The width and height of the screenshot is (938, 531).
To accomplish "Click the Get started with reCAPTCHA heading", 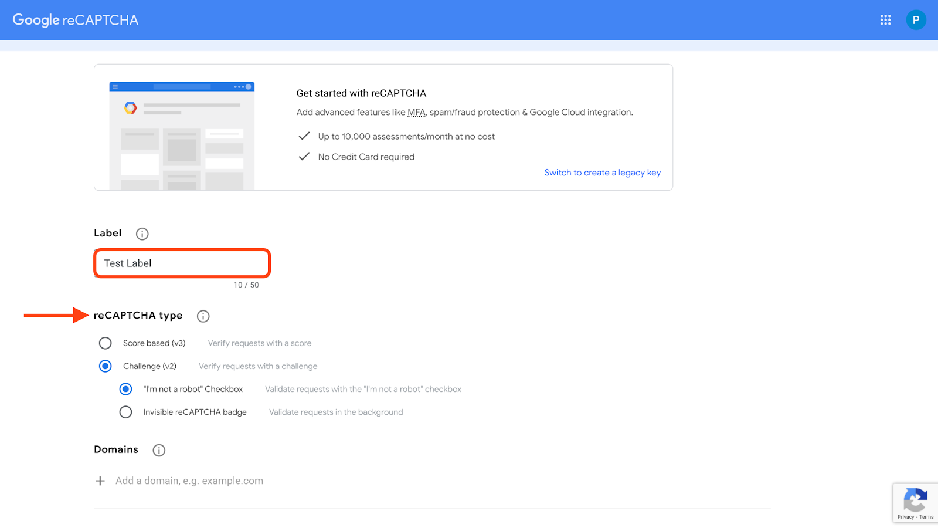I will (361, 93).
